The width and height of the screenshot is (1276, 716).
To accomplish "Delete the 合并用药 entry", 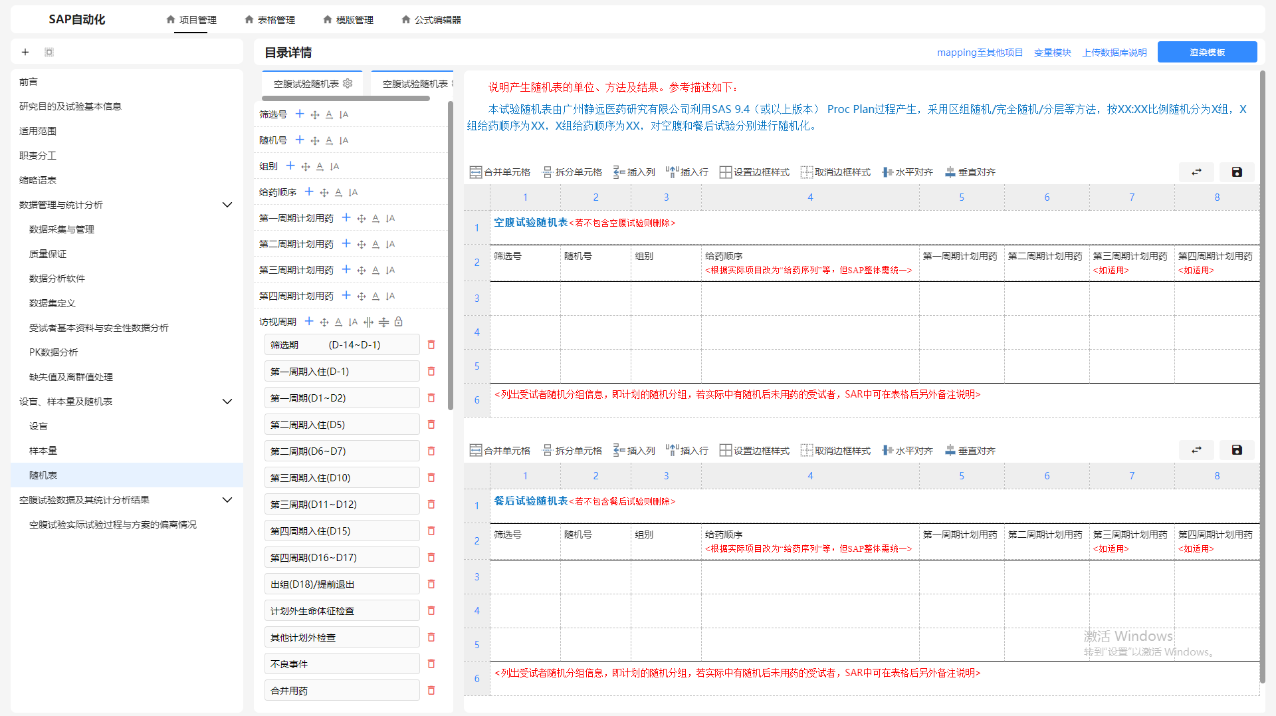I will tap(431, 690).
